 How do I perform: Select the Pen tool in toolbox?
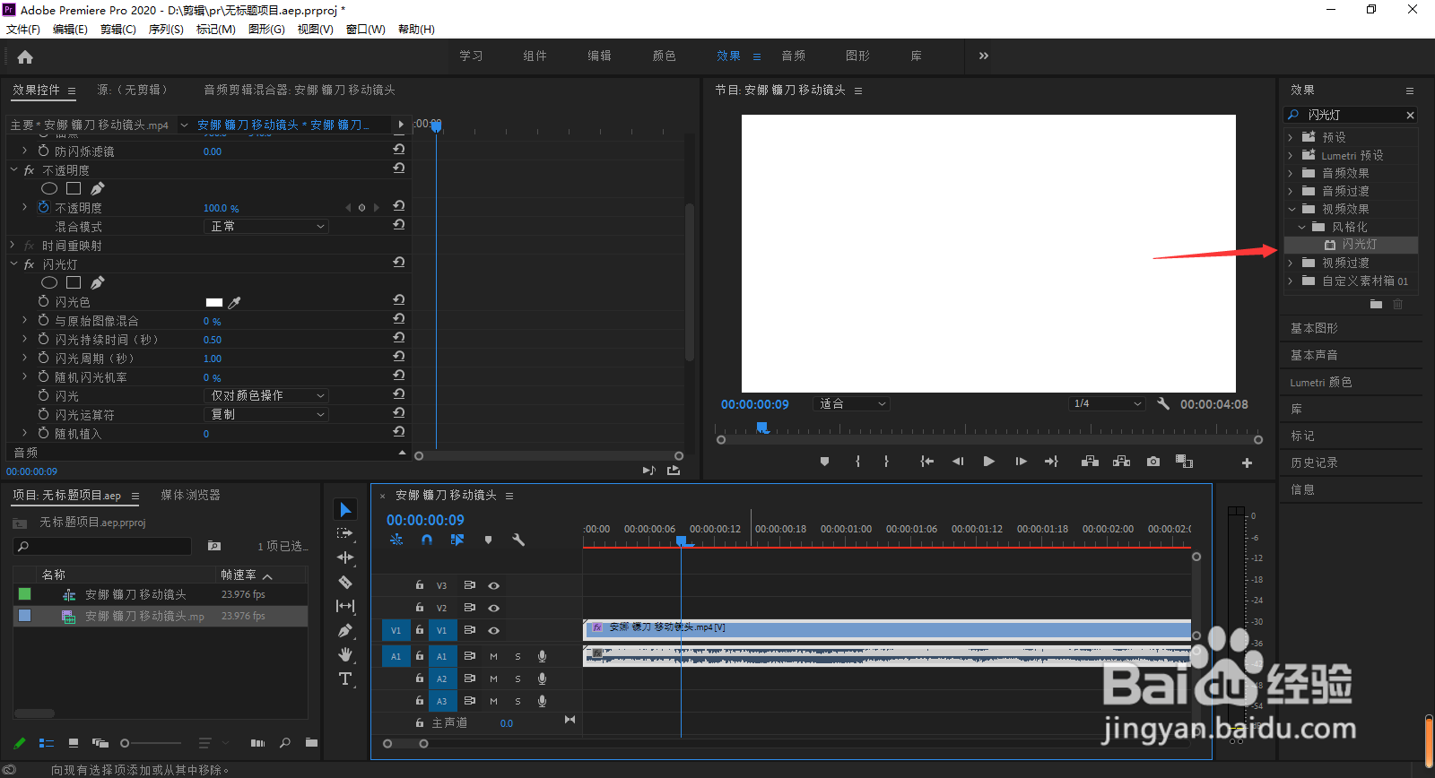click(345, 630)
